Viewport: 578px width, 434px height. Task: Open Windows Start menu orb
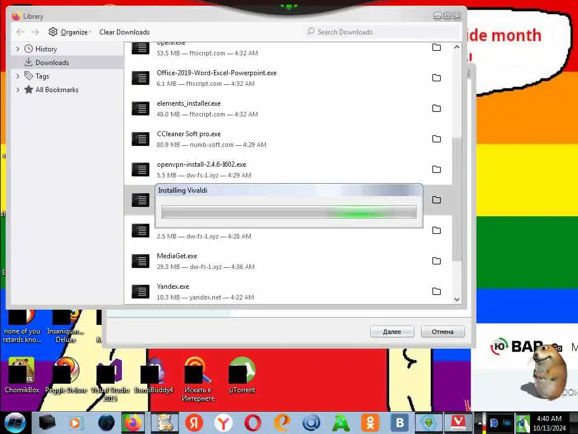pyautogui.click(x=15, y=423)
